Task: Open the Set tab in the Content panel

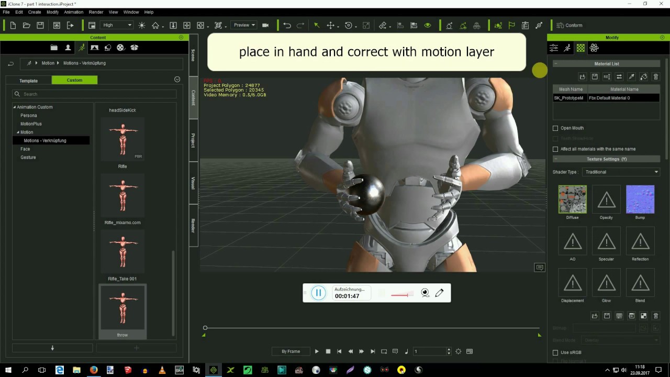Action: (94, 48)
